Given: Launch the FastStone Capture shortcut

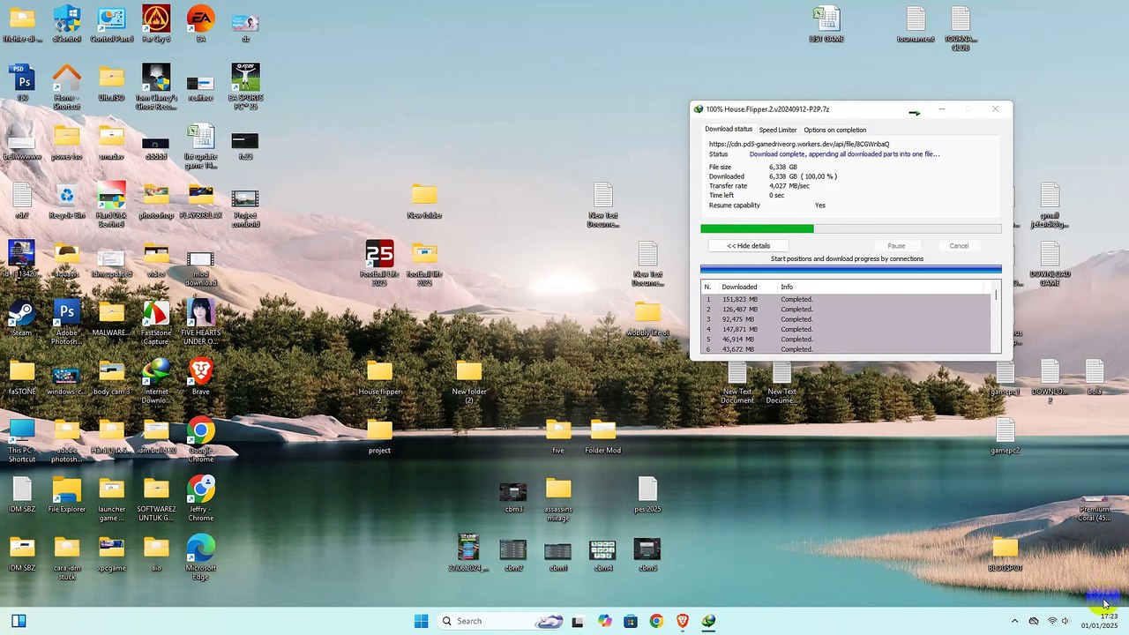Looking at the screenshot, I should coord(156,322).
